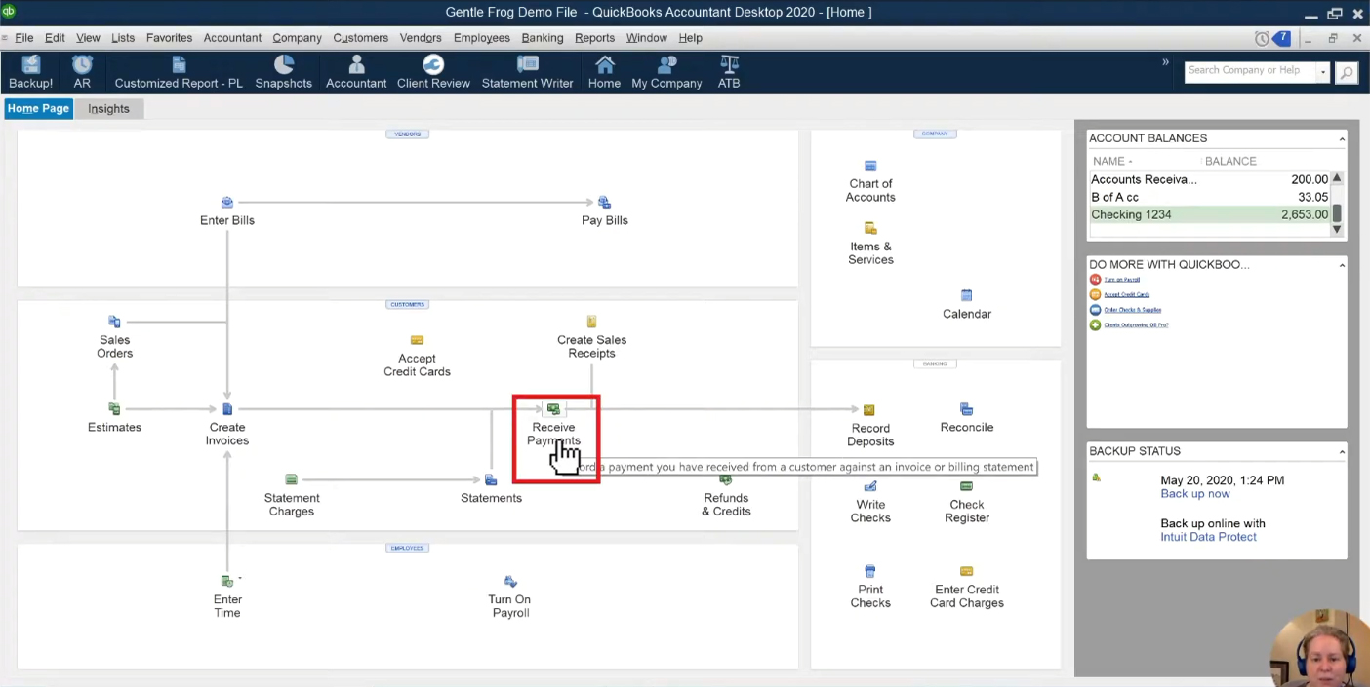The image size is (1370, 687).
Task: Click the Turn on Payroll link
Action: pos(1121,280)
